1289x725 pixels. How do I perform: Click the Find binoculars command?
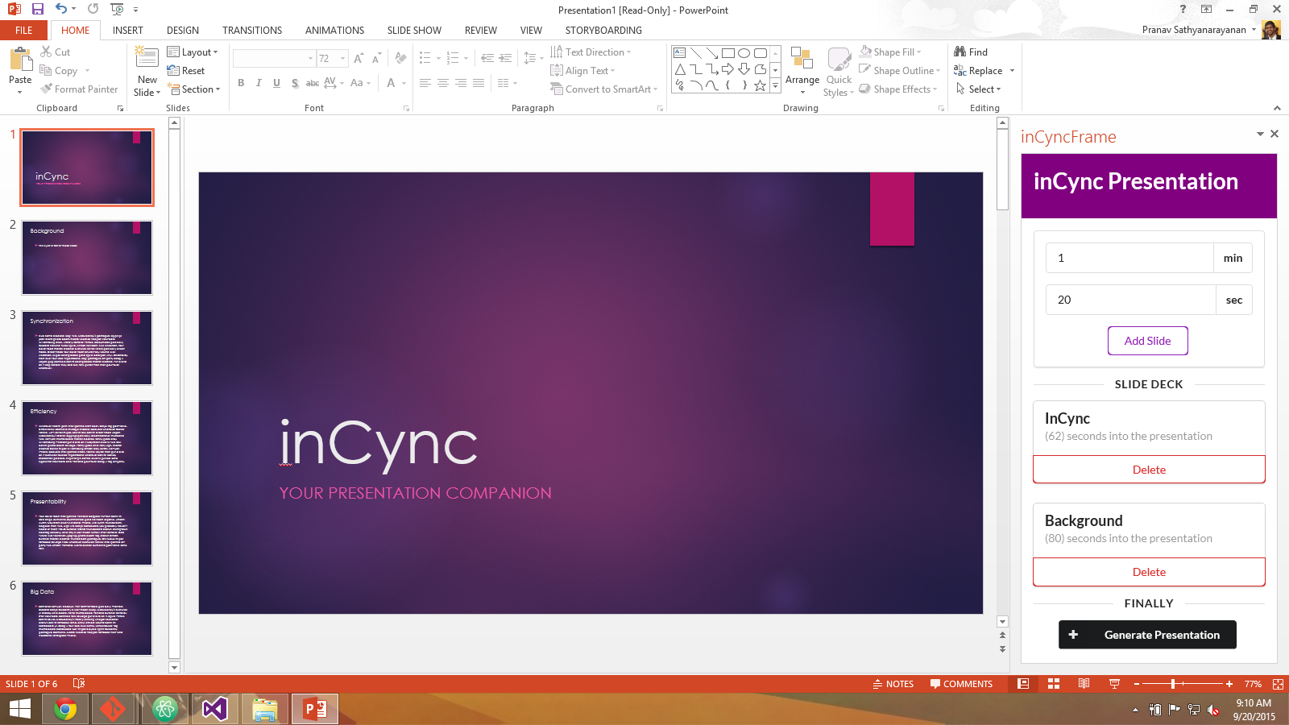pos(971,52)
